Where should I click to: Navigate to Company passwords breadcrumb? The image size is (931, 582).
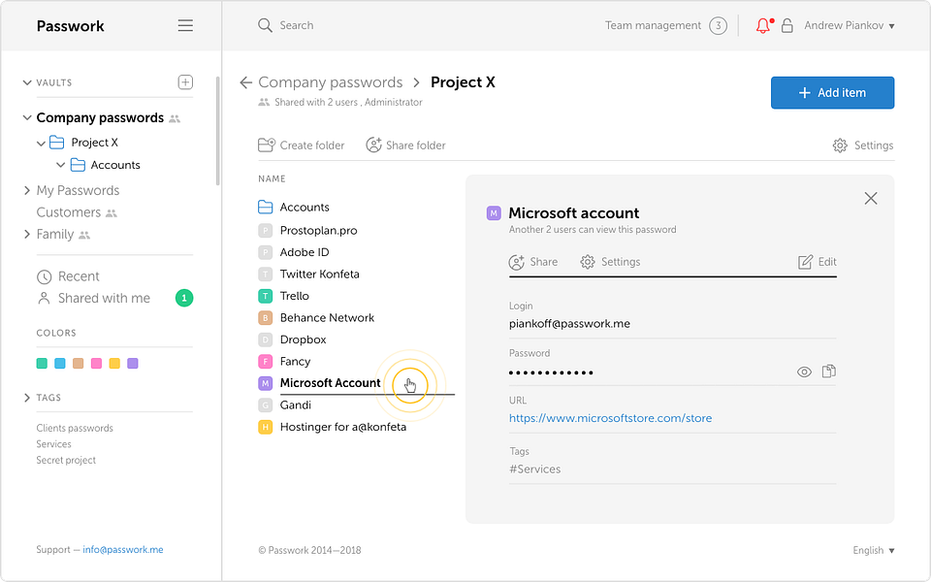(x=330, y=82)
